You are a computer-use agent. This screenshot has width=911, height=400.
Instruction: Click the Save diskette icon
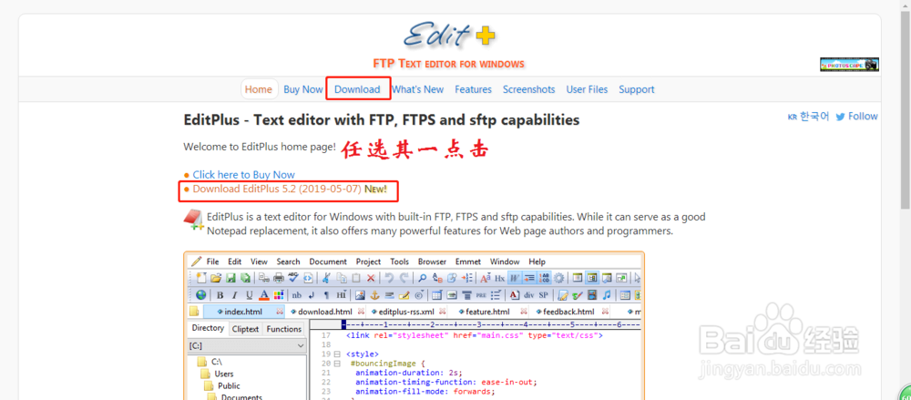click(230, 278)
